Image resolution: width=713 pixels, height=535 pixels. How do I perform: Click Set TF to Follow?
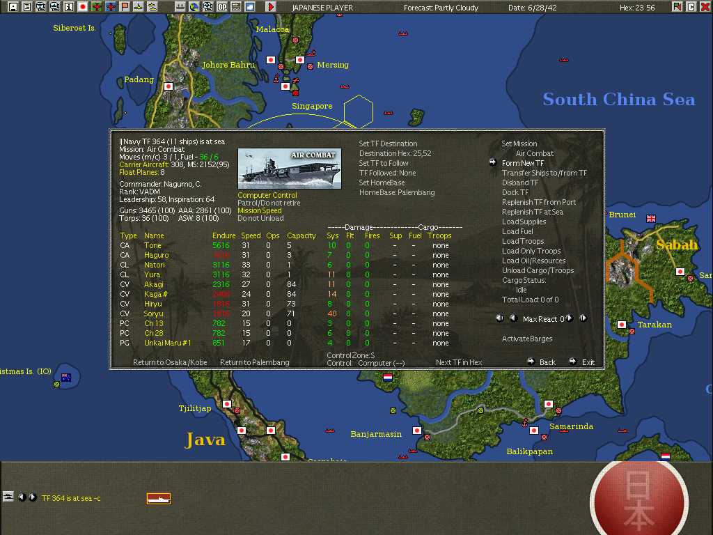click(x=384, y=163)
